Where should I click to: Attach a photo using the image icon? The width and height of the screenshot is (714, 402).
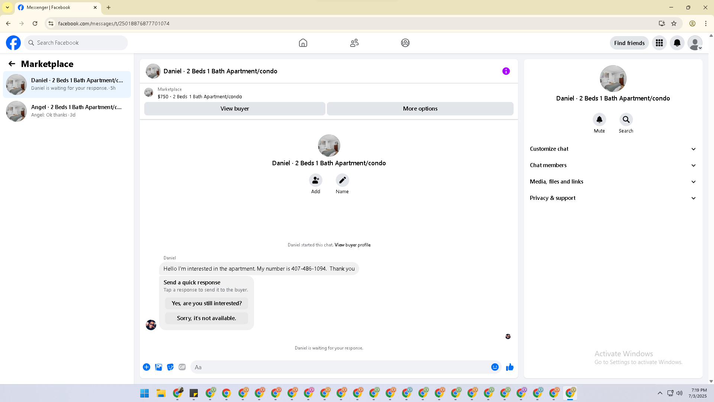pyautogui.click(x=158, y=367)
